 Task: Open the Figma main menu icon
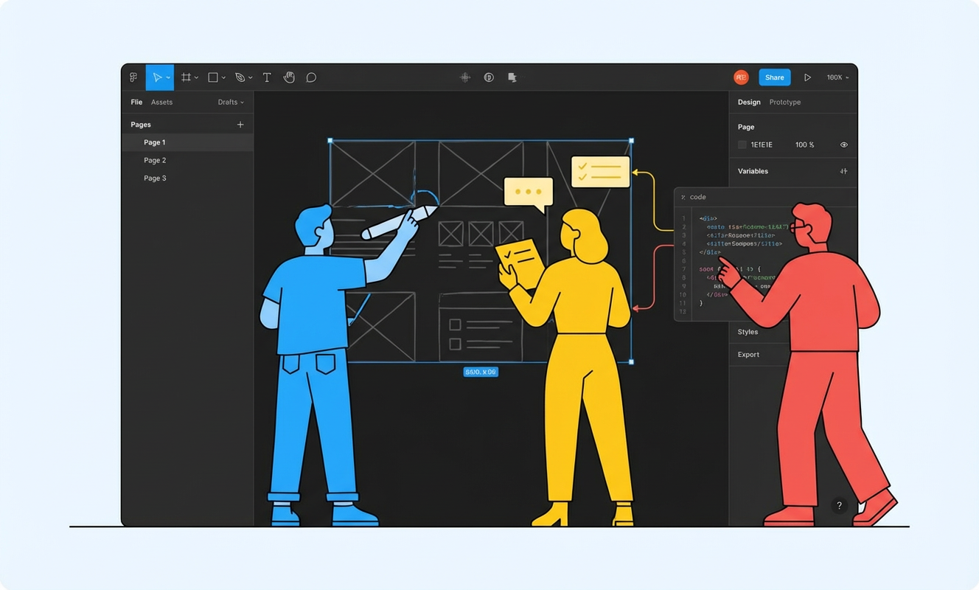click(x=133, y=77)
